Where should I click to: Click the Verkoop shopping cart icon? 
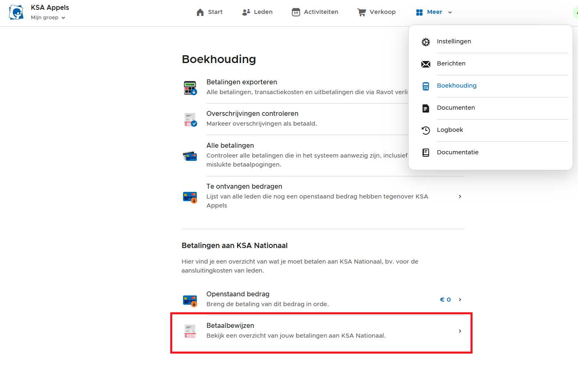point(361,12)
